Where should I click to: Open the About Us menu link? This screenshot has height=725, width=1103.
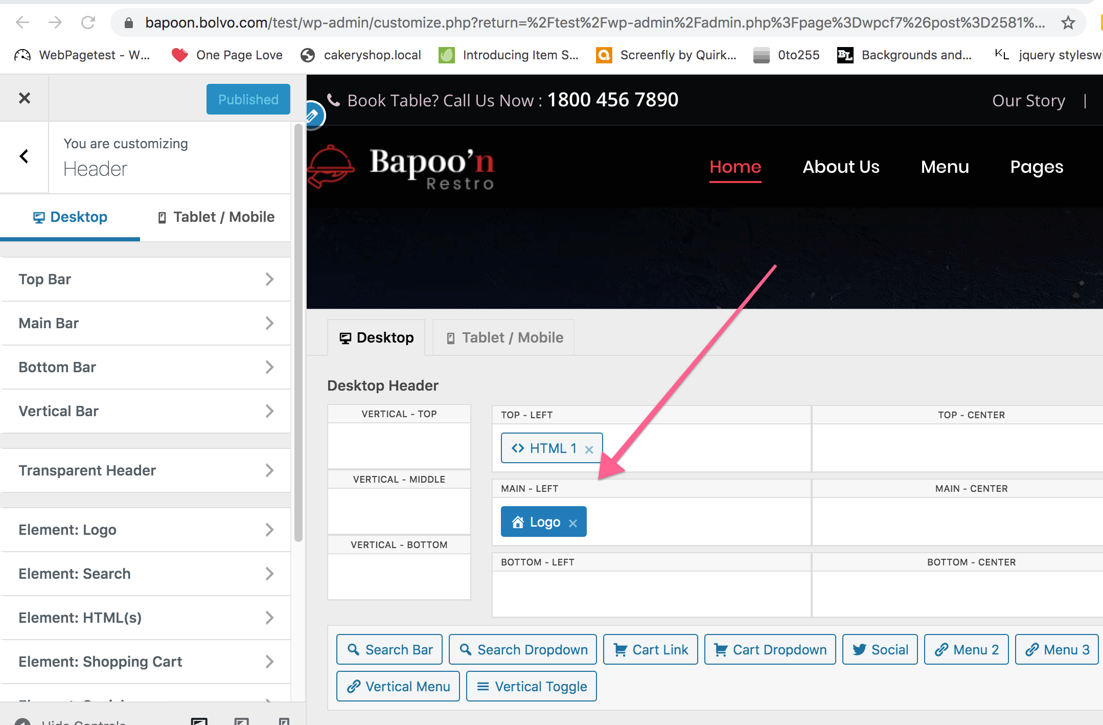tap(841, 167)
